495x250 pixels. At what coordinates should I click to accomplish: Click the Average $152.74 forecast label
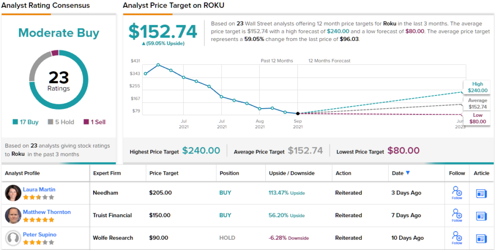coord(477,103)
